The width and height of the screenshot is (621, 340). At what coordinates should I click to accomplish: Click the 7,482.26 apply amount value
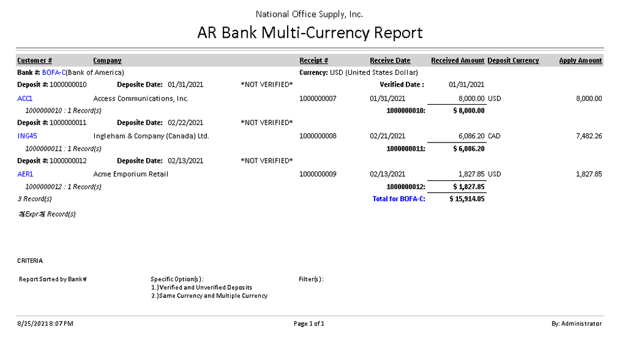coord(589,136)
